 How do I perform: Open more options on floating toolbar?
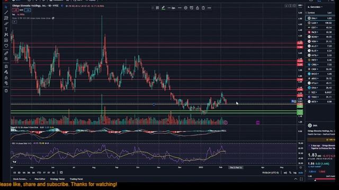point(209,8)
